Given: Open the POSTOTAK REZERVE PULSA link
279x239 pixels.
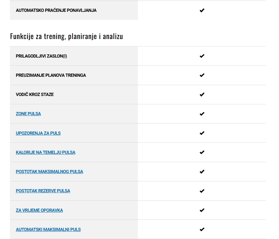Looking at the screenshot, I should coord(43,191).
